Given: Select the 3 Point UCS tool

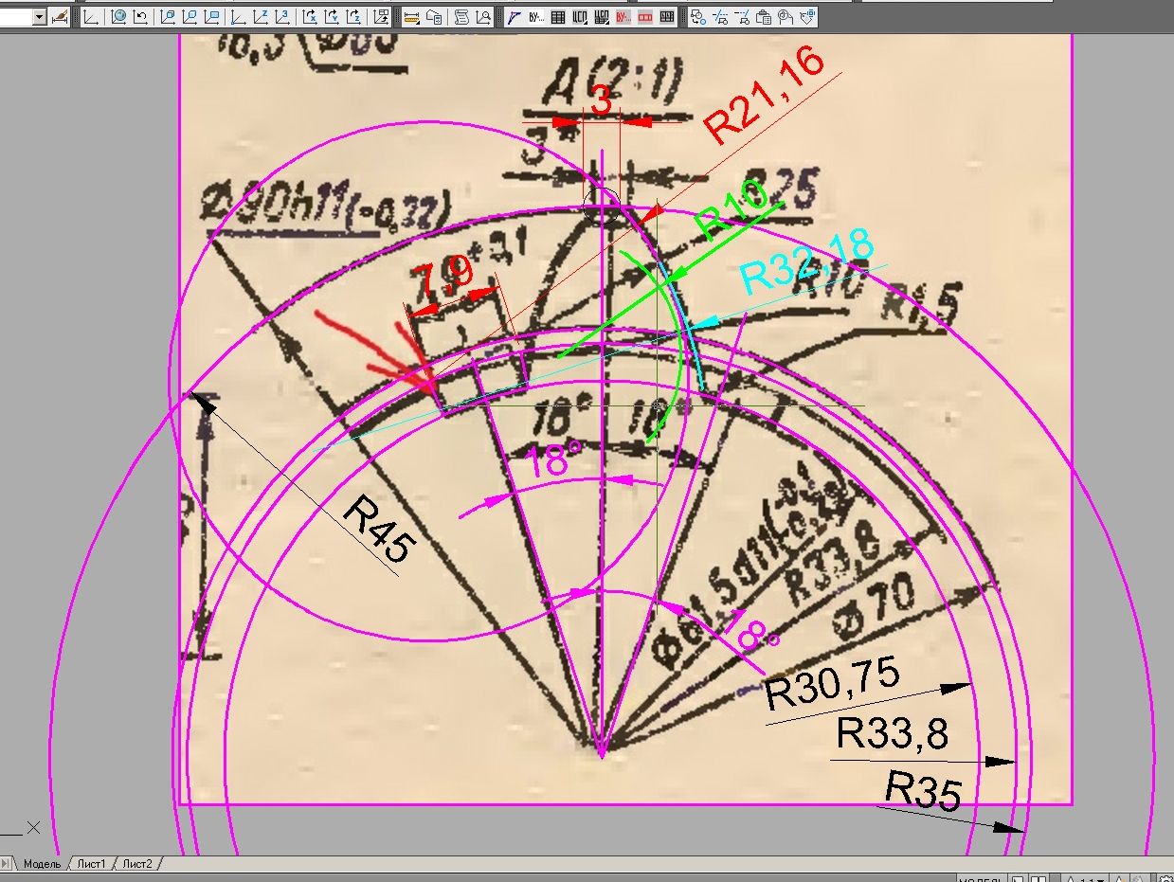Looking at the screenshot, I should (281, 17).
